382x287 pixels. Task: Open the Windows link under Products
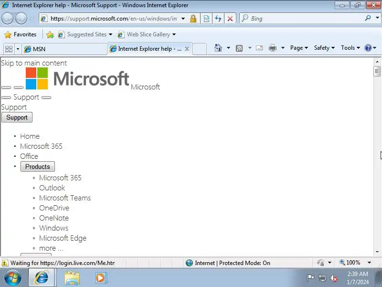pos(53,228)
